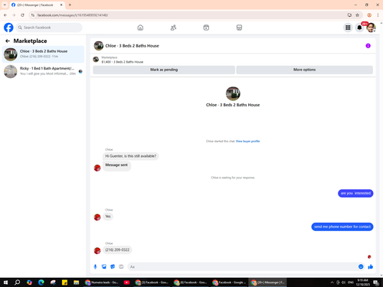Screen dimensions: 383x287
Task: Open the Windows Start menu
Action: (x=5, y=282)
